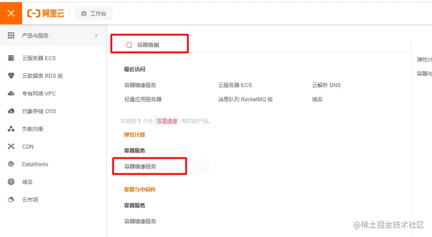
Task: Click the Alibaba Cloud logo
Action: tap(46, 13)
